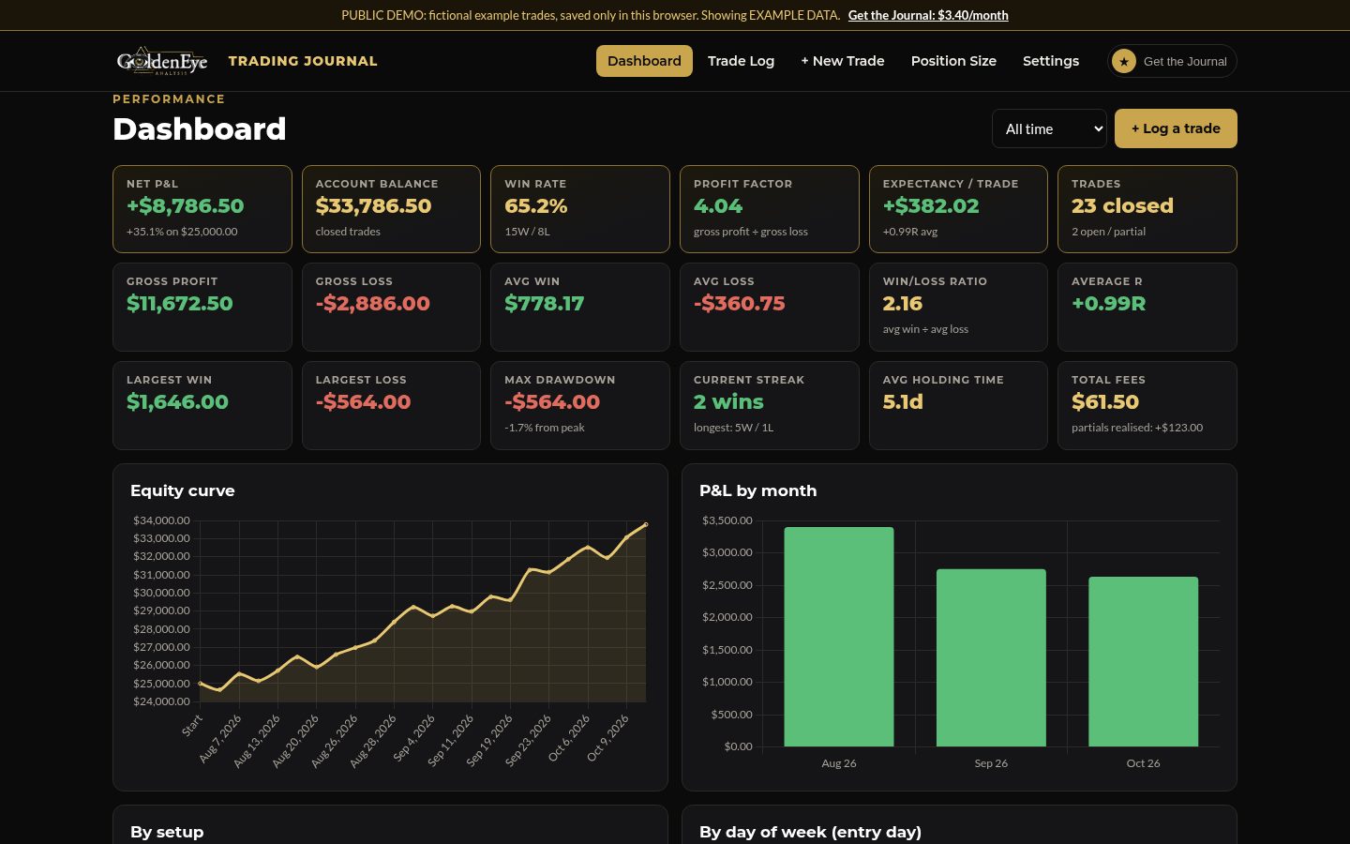1350x844 pixels.
Task: Click the star icon in Get the Journal
Action: coord(1123,61)
